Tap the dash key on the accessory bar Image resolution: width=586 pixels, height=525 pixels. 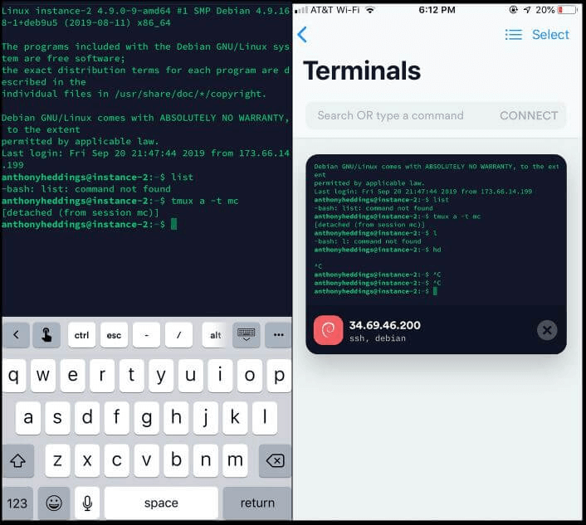click(146, 335)
